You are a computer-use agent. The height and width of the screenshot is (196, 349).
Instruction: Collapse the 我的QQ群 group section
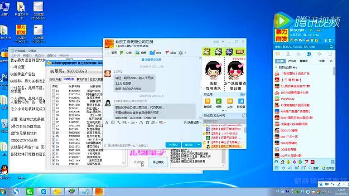pos(276,67)
